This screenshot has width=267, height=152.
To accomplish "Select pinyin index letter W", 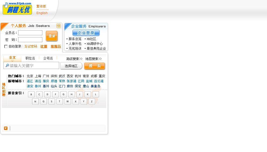I will coord(68,102).
